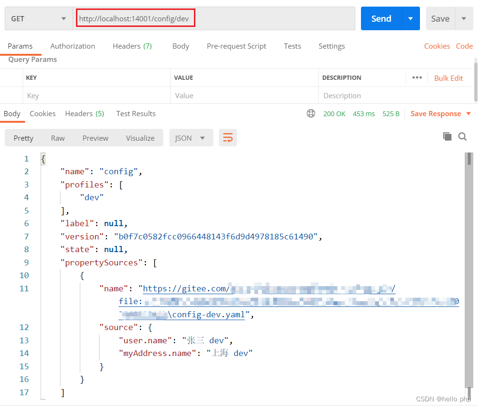Switch to Visualize view

140,138
